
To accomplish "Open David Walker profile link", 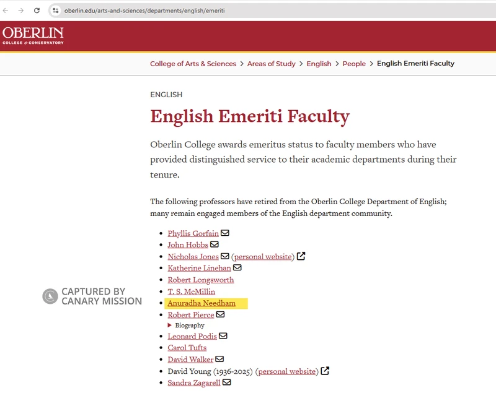I will tap(190, 360).
